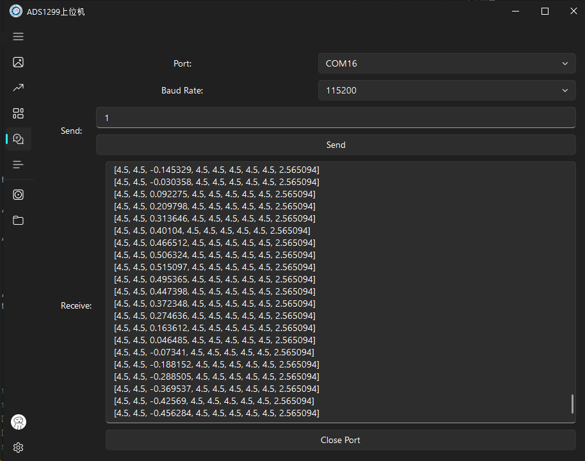Image resolution: width=585 pixels, height=461 pixels.
Task: Click the row containing -0.288505
Action: (216, 376)
